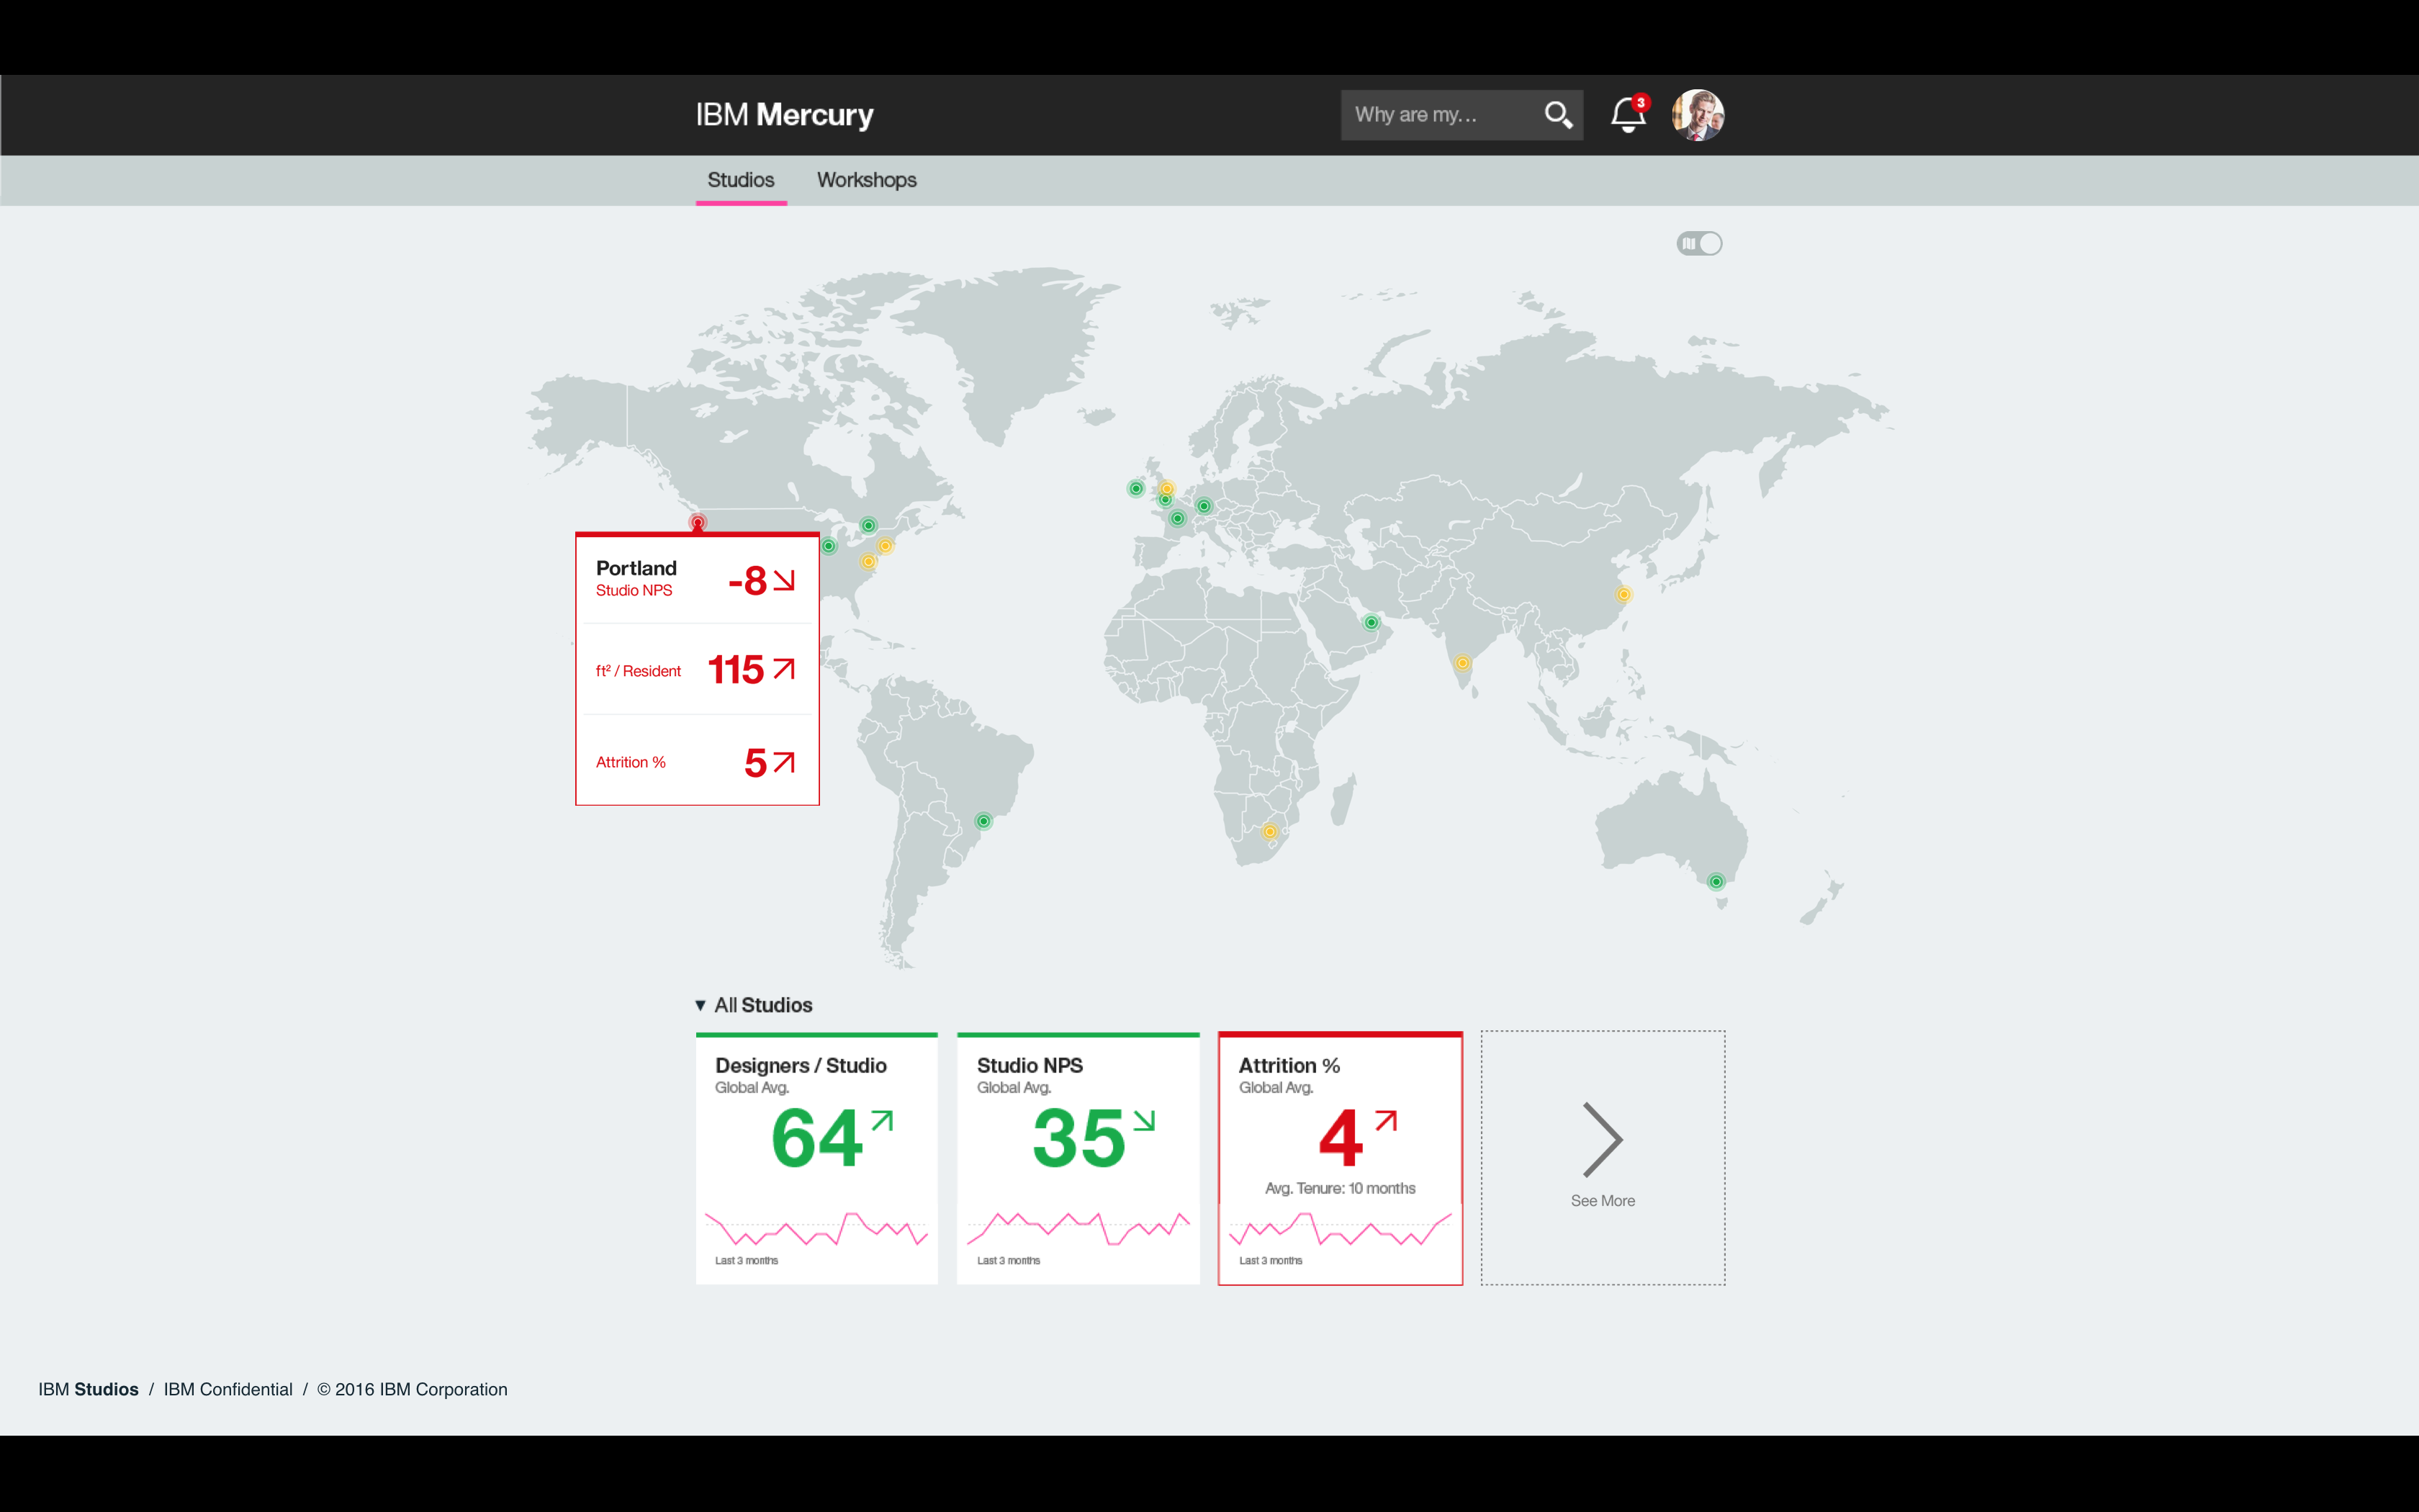Click See More chevron card
Image resolution: width=2419 pixels, height=1512 pixels.
coord(1603,1158)
